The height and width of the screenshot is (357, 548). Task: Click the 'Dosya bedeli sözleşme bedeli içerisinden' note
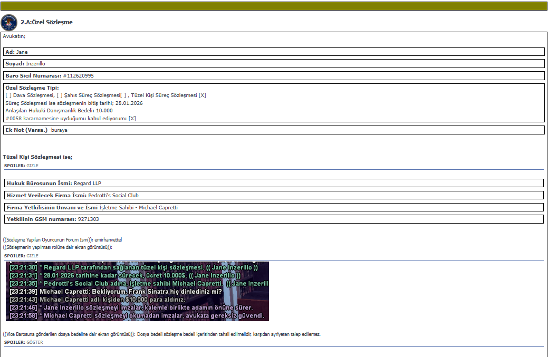click(x=228, y=334)
